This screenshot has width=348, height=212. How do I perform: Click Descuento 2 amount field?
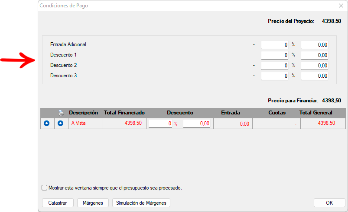[x=315, y=66]
